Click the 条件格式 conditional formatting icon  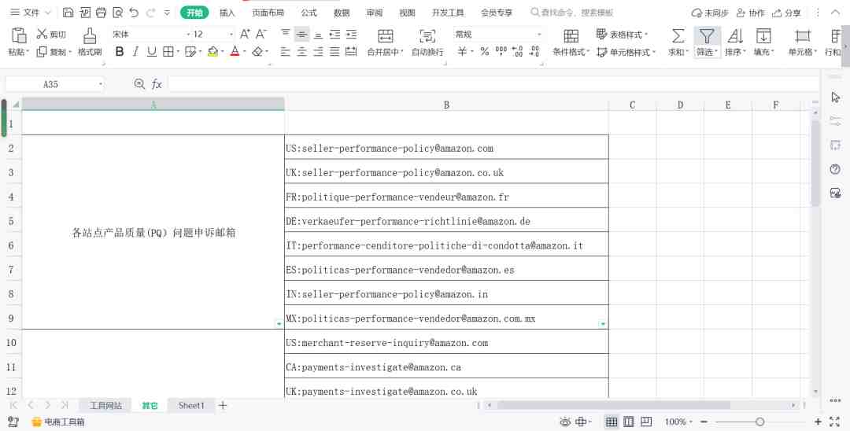pos(571,35)
